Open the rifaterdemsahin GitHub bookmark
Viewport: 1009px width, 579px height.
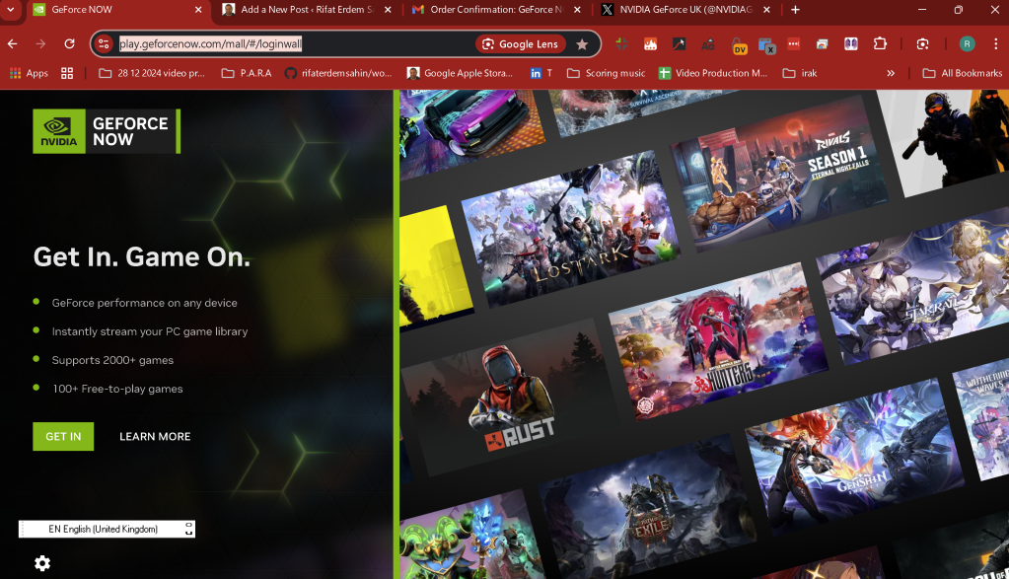338,73
